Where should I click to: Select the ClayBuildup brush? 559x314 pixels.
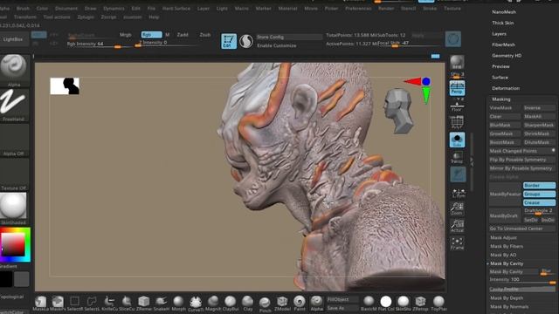click(x=231, y=304)
